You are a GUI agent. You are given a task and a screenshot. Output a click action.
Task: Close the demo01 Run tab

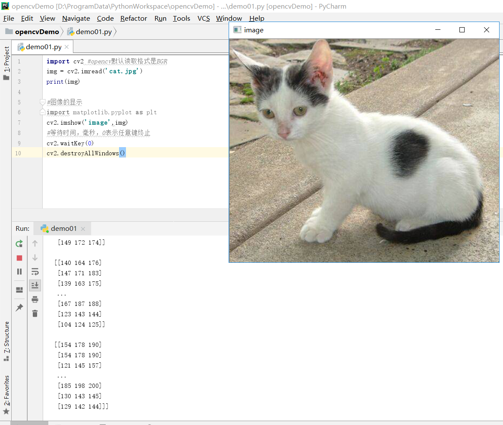pos(83,229)
